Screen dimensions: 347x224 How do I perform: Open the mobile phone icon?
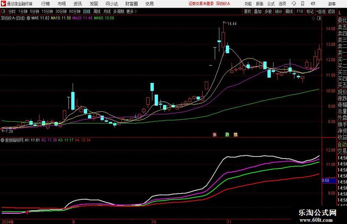pyautogui.click(x=303, y=4)
